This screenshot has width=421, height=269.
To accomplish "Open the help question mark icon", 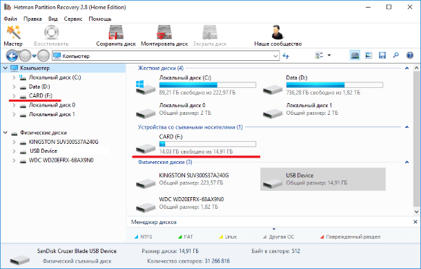I will [x=410, y=55].
